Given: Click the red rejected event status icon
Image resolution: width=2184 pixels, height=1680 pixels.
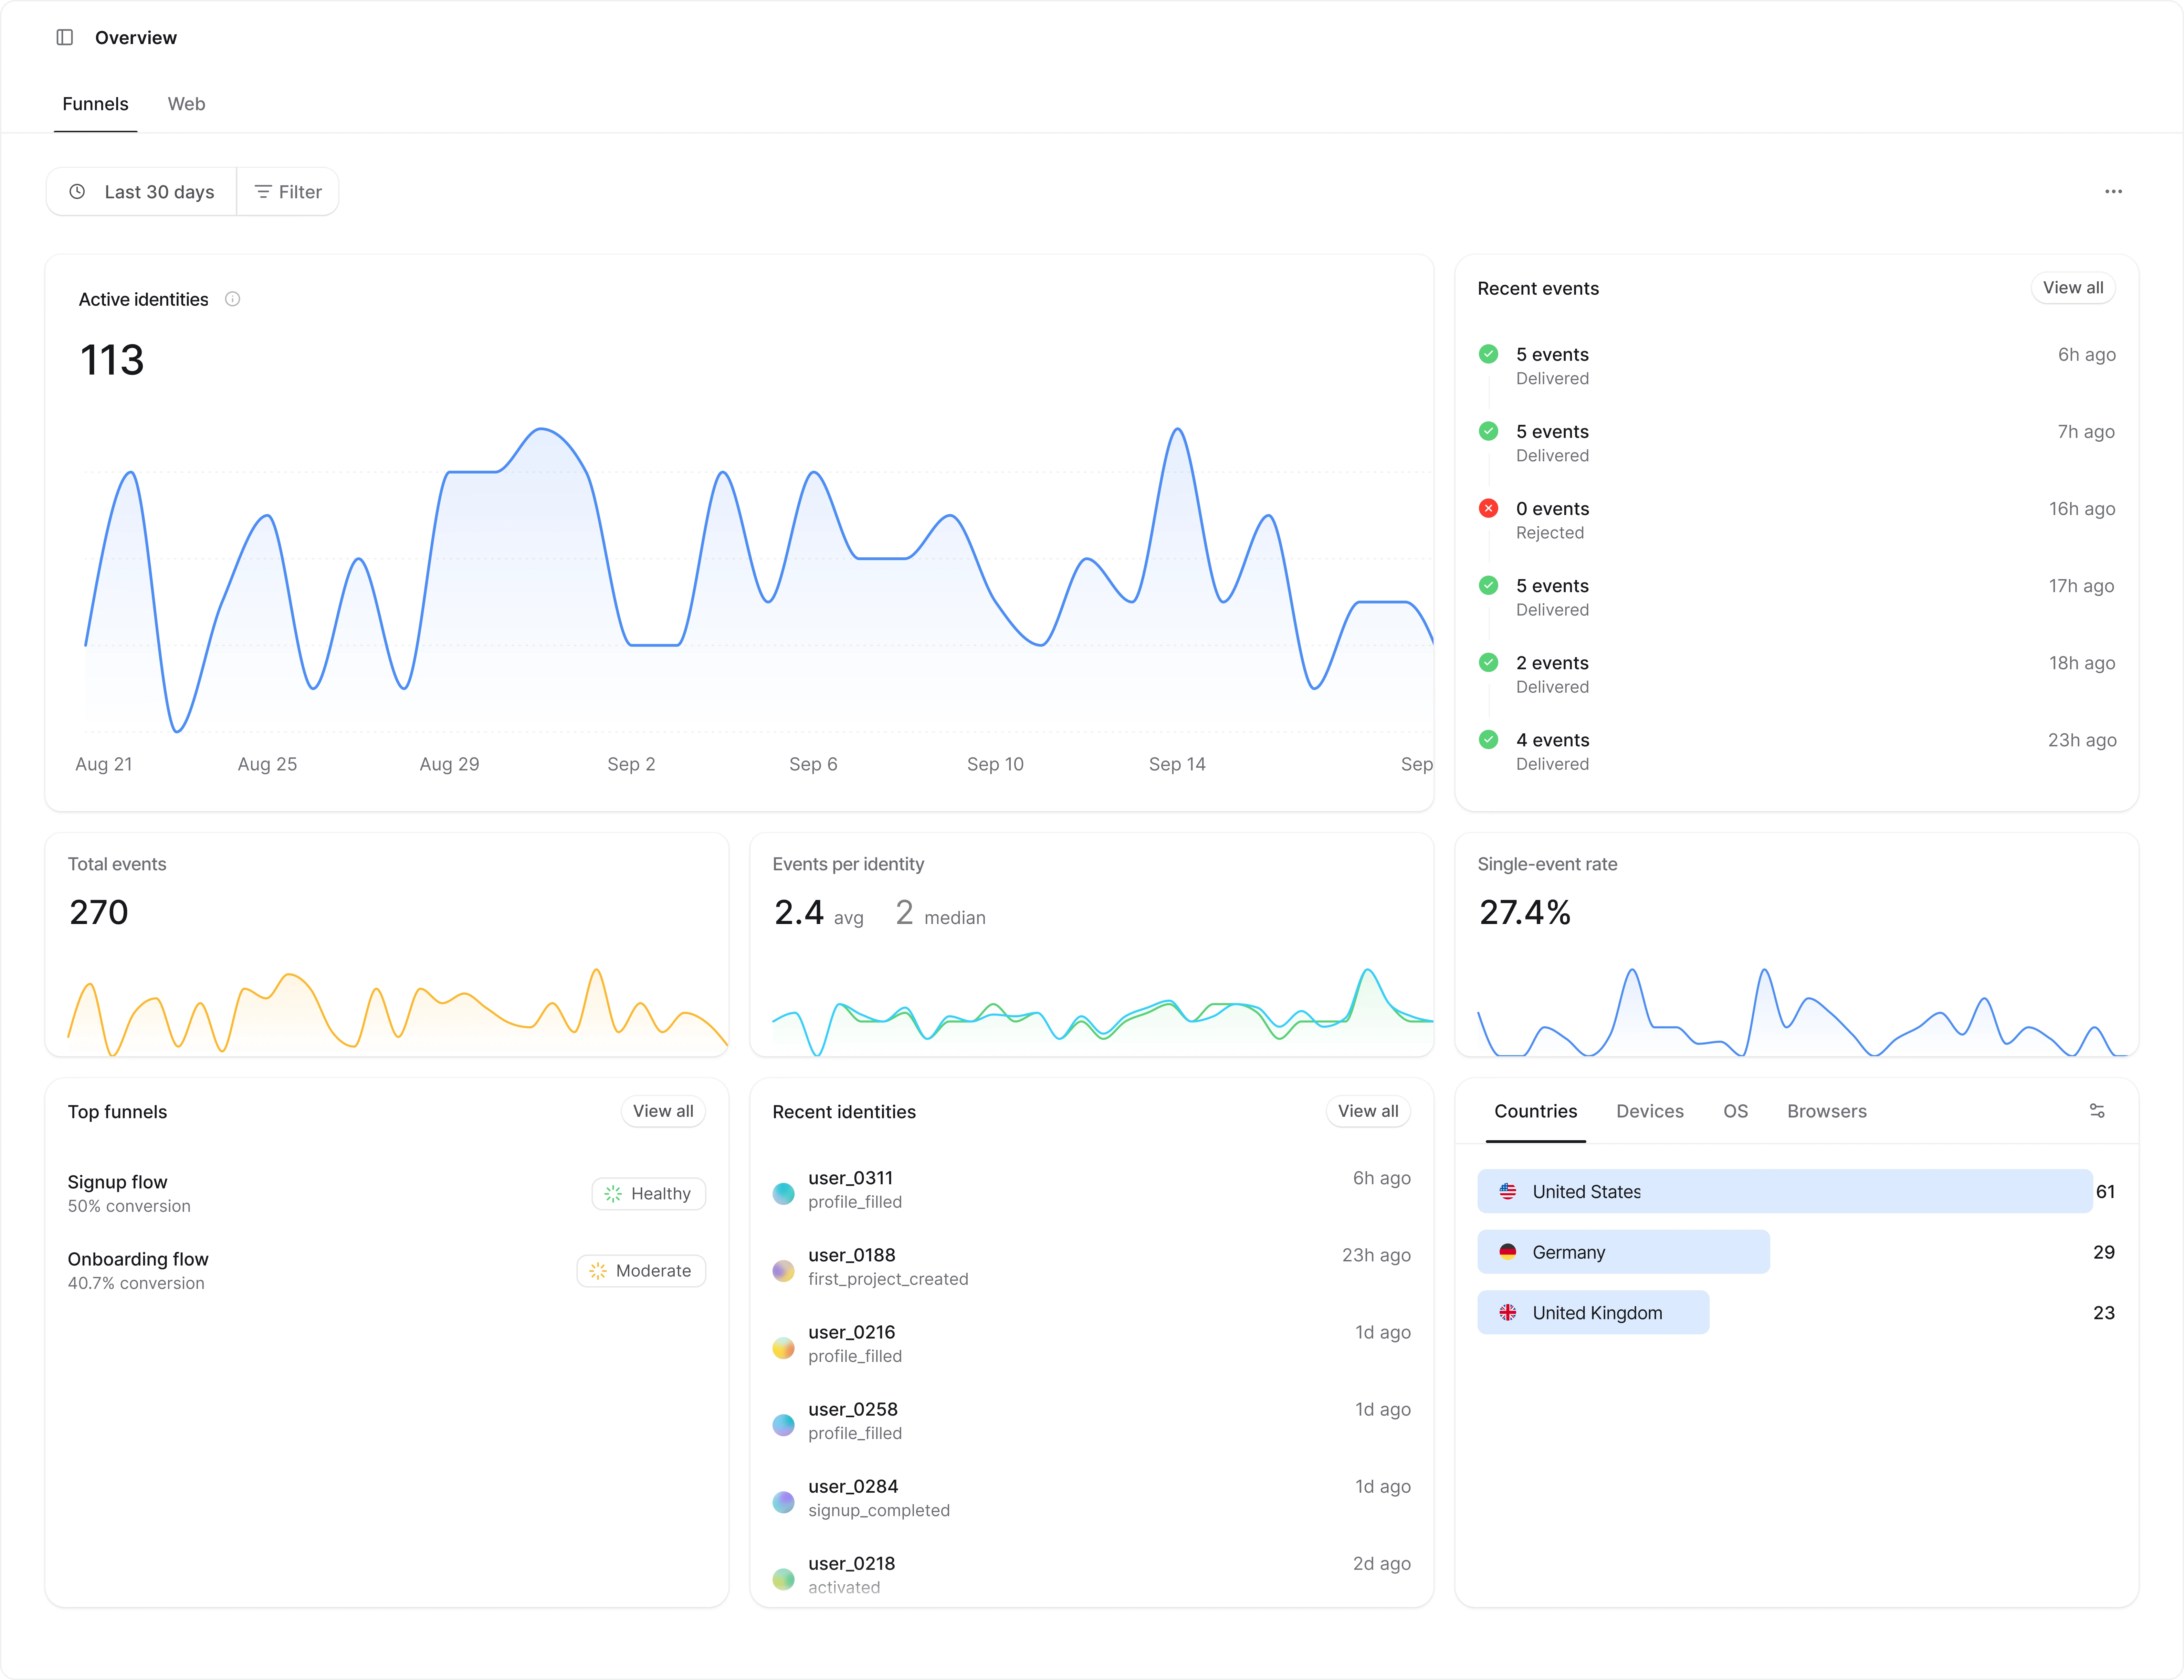Looking at the screenshot, I should [x=1488, y=508].
